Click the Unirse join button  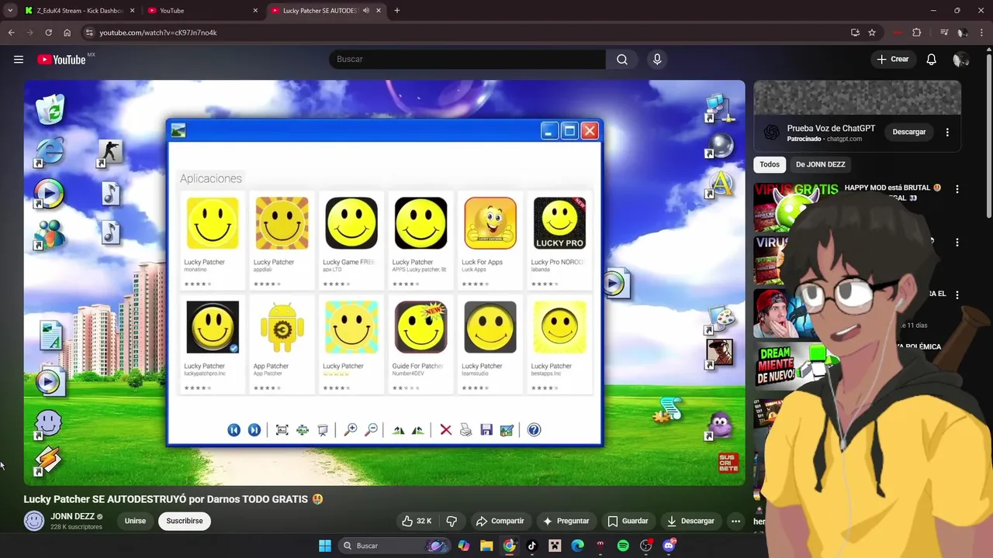tap(135, 521)
